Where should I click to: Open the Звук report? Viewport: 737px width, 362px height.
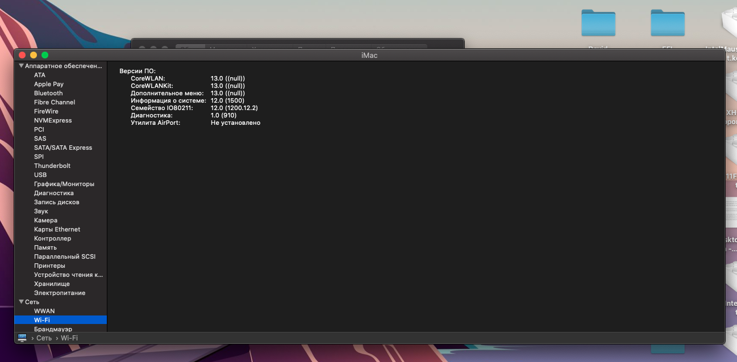tap(40, 211)
